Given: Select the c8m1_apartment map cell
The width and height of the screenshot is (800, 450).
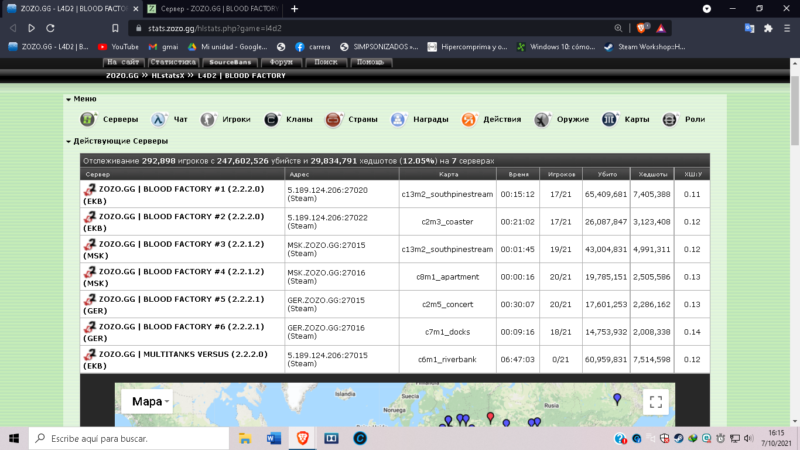Looking at the screenshot, I should pos(447,277).
